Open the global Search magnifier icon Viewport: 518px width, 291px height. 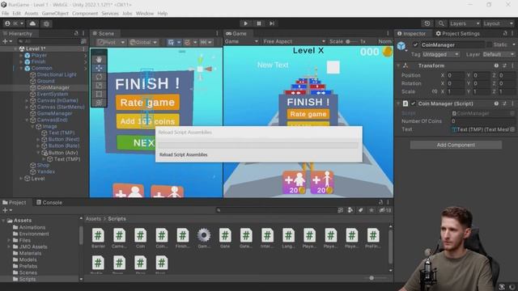(x=440, y=23)
